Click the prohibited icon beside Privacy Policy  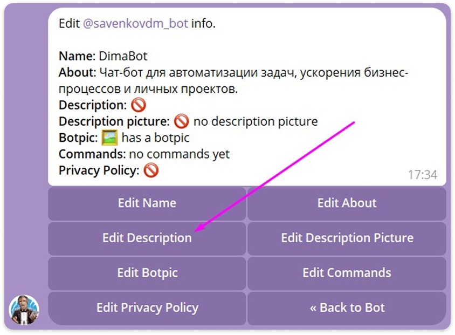[150, 170]
